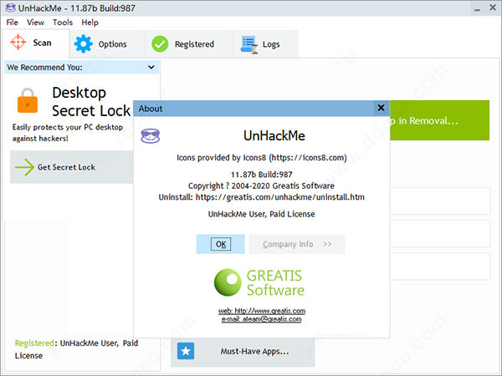Open the Must-Have Apps button
This screenshot has width=502, height=376.
coord(243,352)
